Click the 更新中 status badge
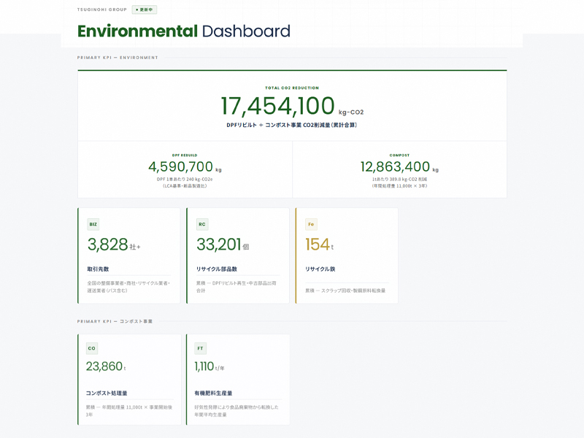 click(145, 9)
